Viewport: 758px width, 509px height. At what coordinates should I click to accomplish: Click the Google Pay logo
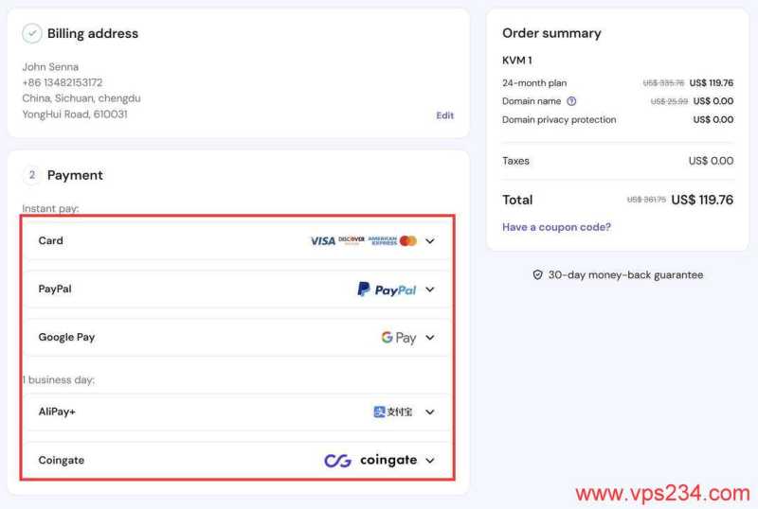[x=399, y=338]
